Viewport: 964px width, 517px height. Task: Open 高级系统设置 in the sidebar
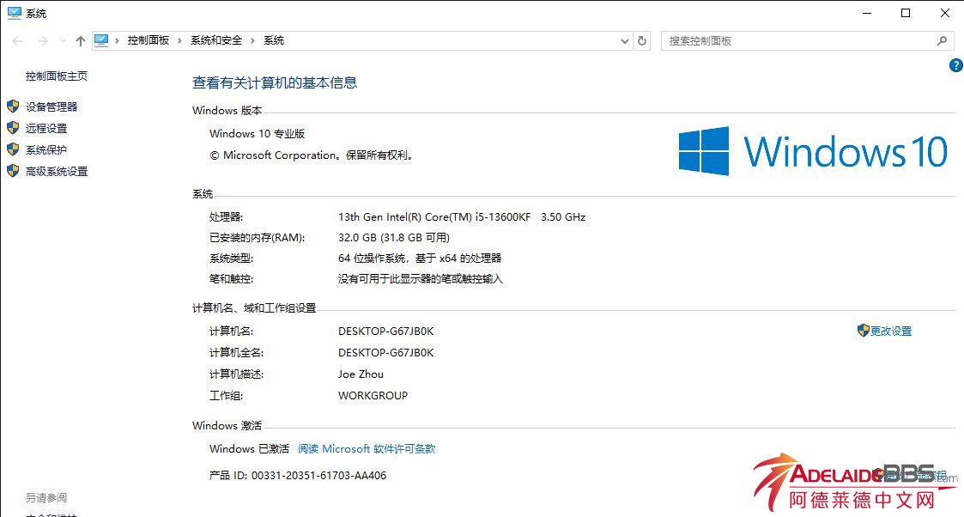pos(57,171)
